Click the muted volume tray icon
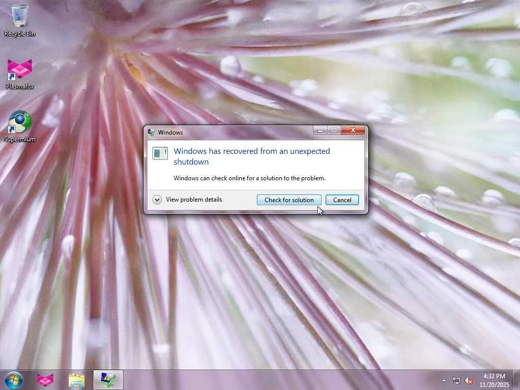 click(x=469, y=380)
